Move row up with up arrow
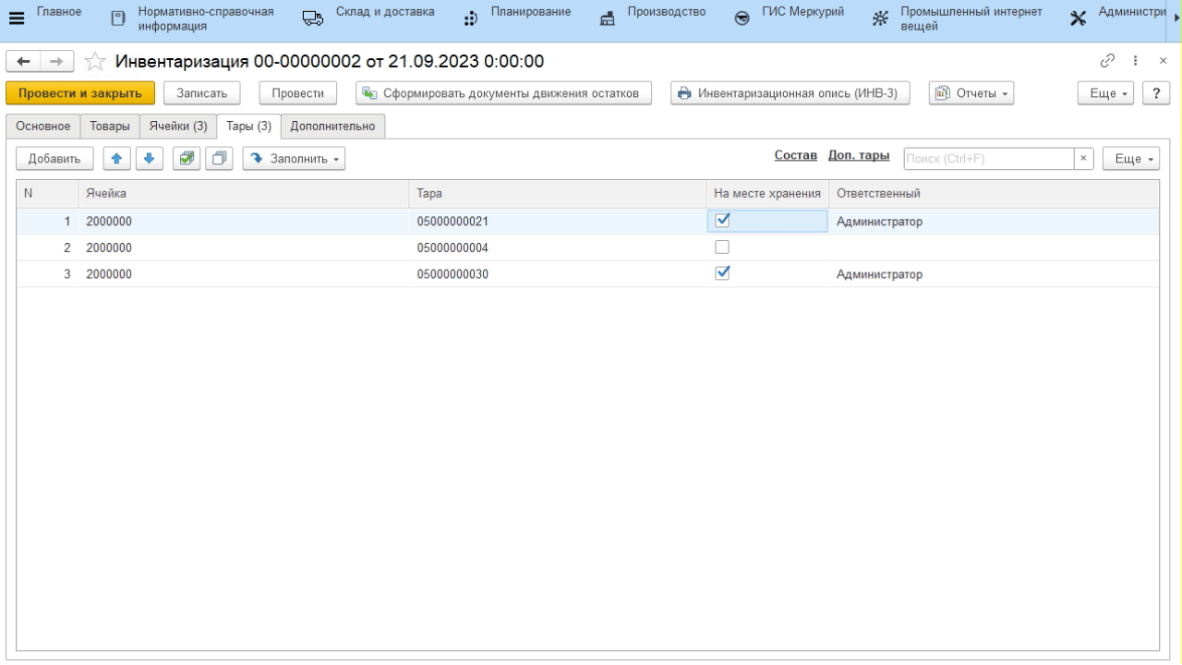The image size is (1182, 665). pyautogui.click(x=115, y=159)
